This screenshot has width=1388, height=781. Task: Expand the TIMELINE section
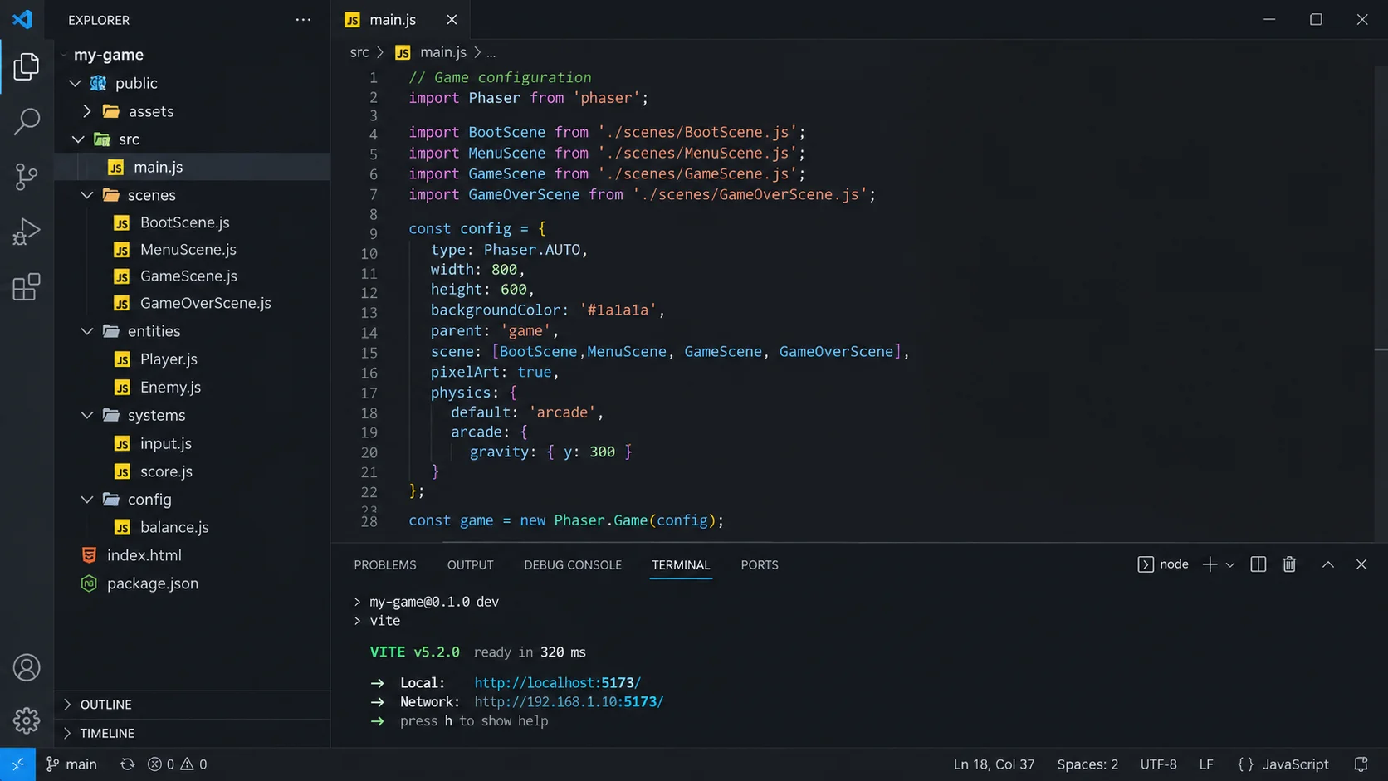click(193, 734)
